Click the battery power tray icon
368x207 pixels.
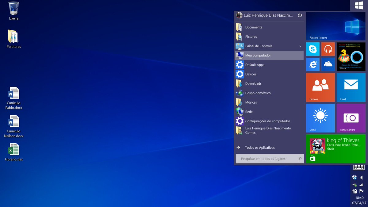[x=355, y=191]
